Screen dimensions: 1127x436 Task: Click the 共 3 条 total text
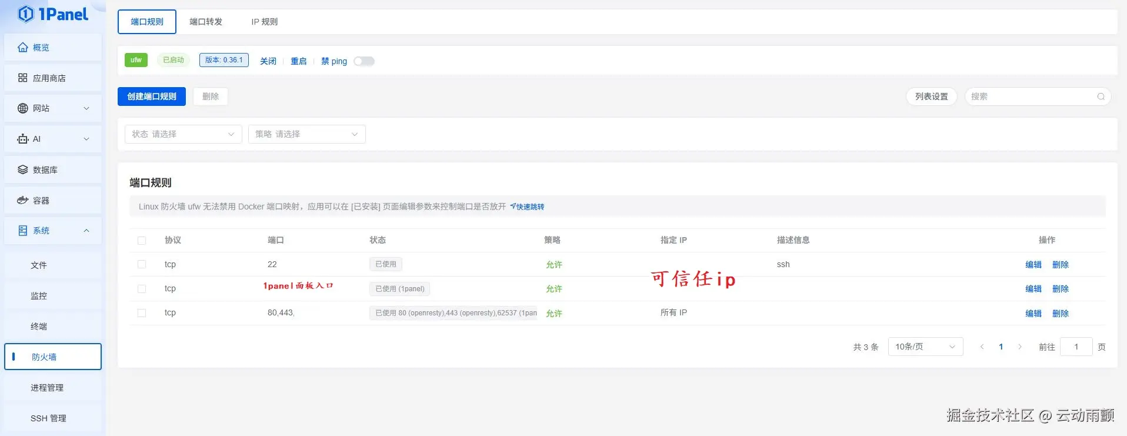pyautogui.click(x=866, y=347)
